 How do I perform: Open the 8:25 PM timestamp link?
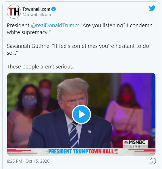(14, 161)
